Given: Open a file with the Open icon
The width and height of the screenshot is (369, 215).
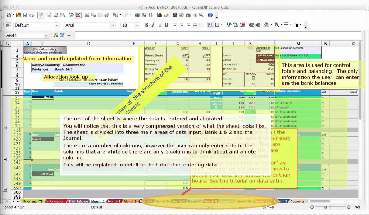Looking at the screenshot, I should point(18,15).
